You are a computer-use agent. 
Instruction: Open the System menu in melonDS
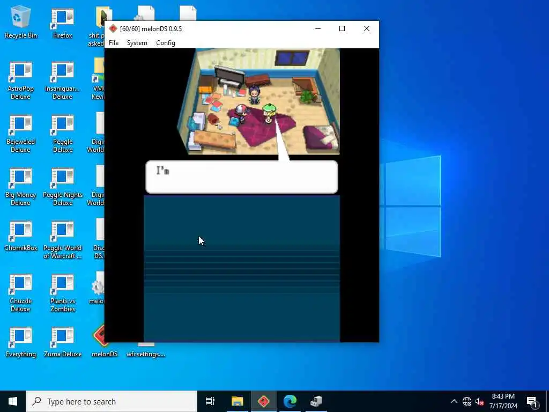(137, 43)
